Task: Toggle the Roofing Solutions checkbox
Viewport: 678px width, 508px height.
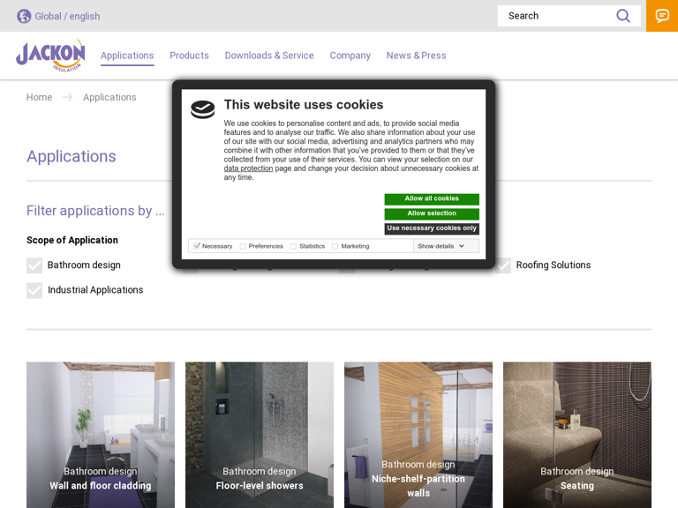Action: coord(503,265)
